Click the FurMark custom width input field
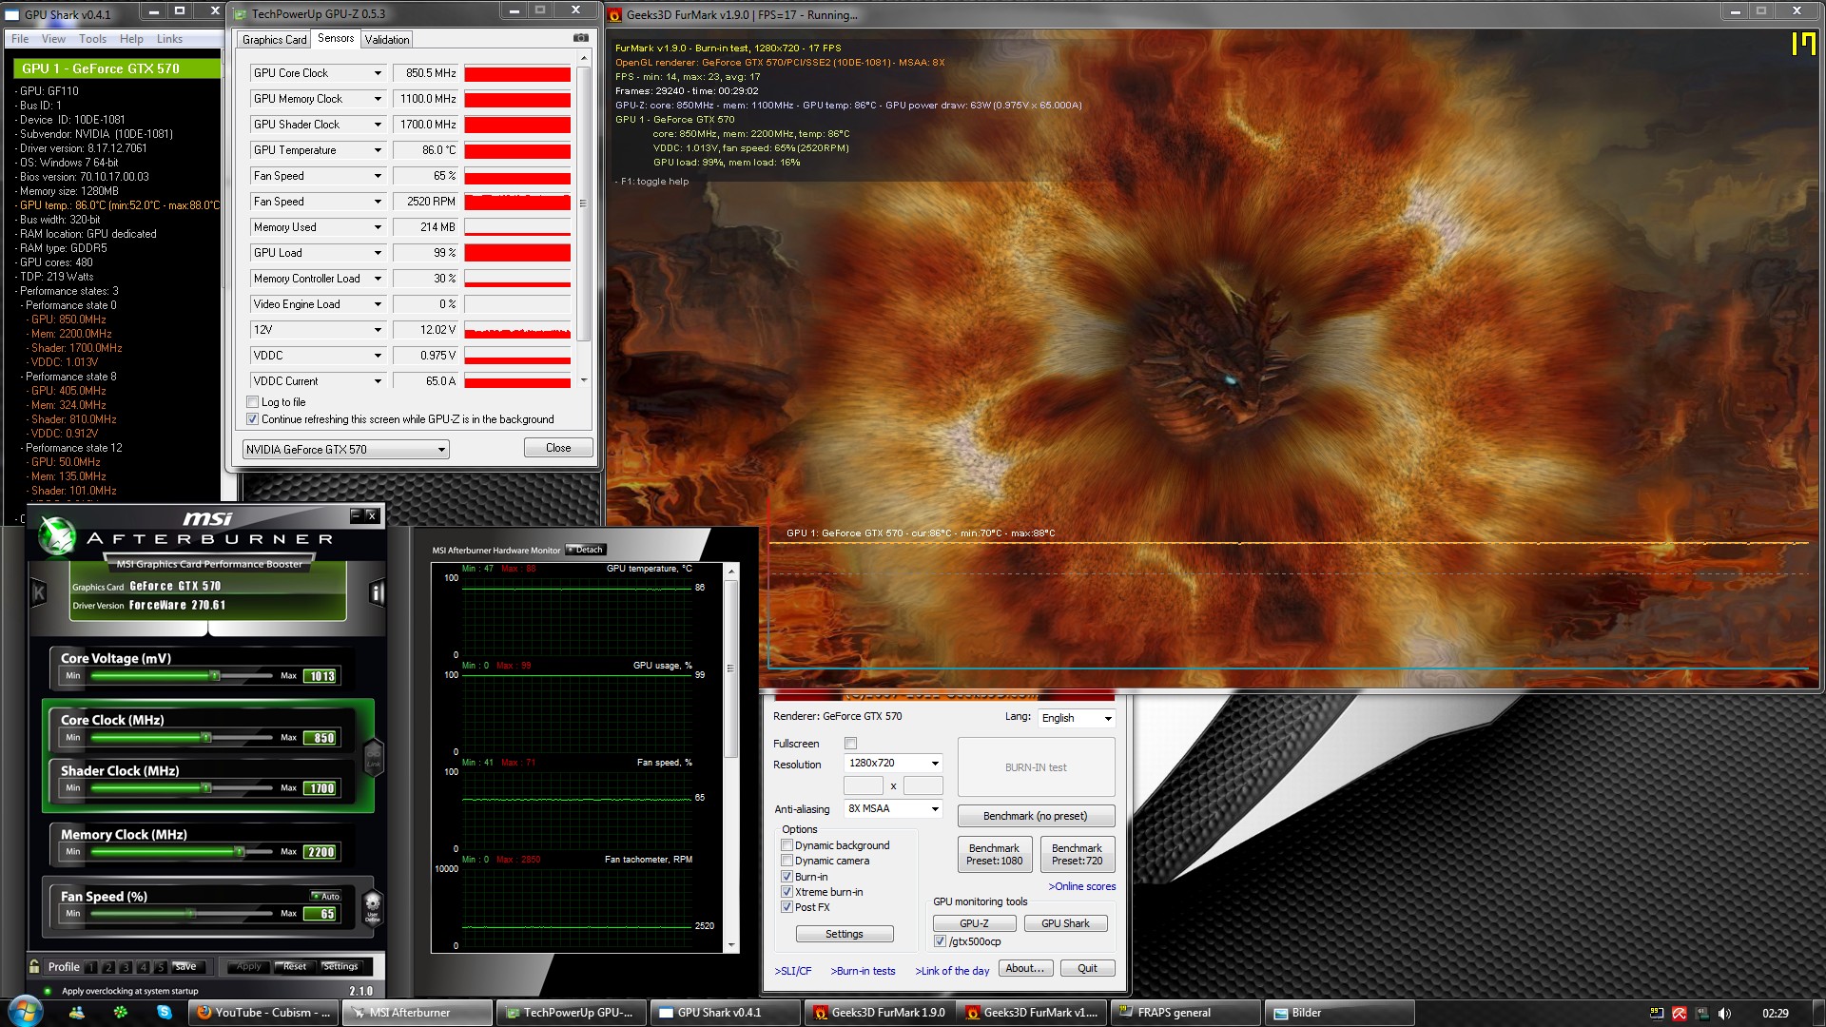The width and height of the screenshot is (1826, 1027). 864,785
